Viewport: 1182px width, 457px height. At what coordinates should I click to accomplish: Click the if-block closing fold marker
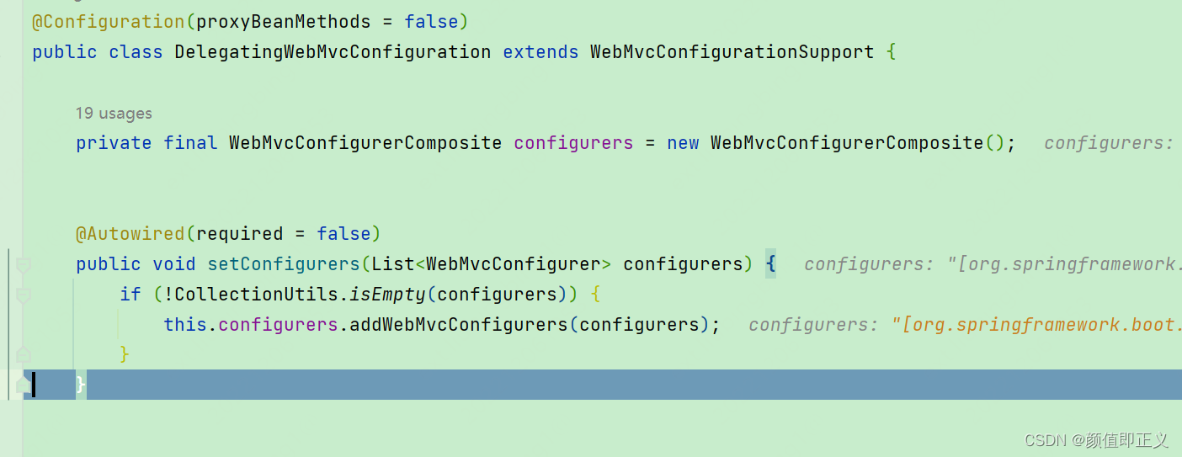(24, 355)
